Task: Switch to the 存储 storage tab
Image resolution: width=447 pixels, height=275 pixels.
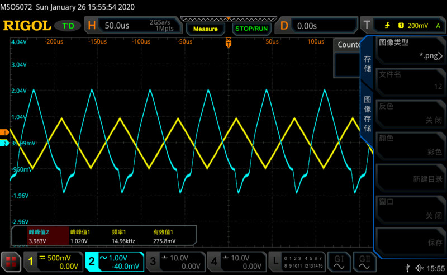Action: tap(368, 63)
